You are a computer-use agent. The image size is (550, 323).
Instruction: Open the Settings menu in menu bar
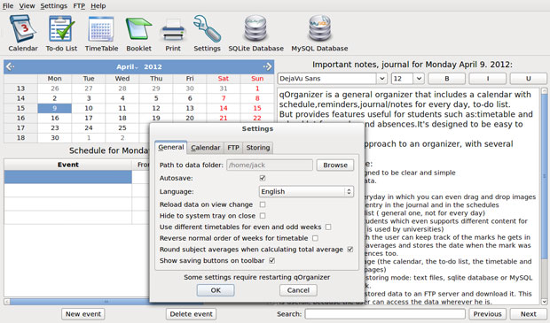pyautogui.click(x=53, y=6)
